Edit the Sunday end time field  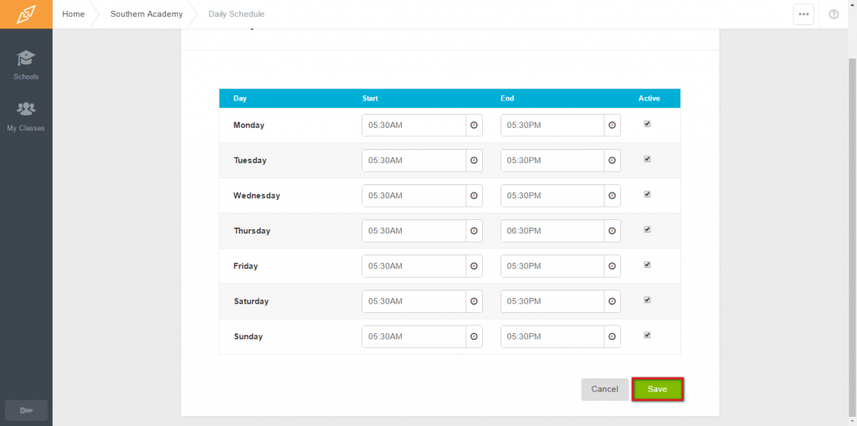coord(552,336)
